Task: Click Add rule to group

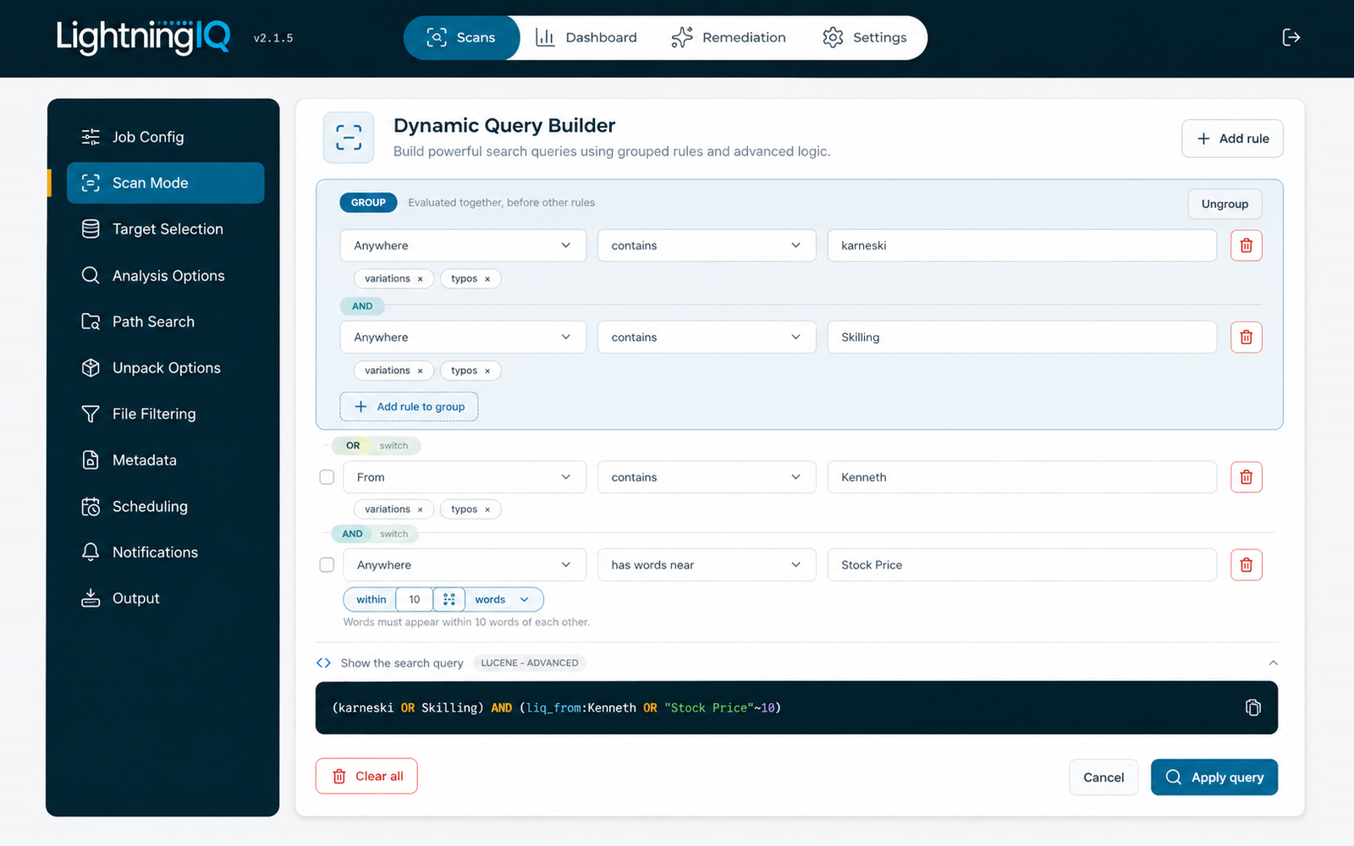Action: [x=409, y=406]
